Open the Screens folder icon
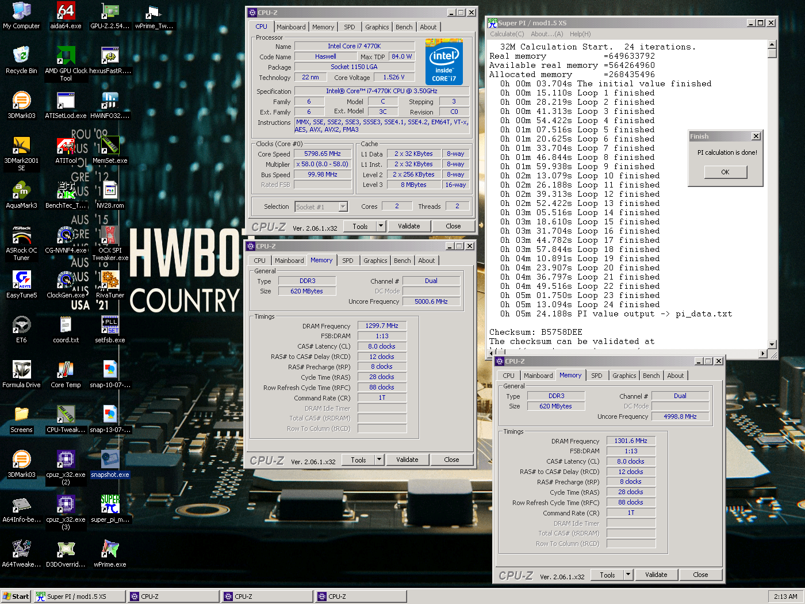This screenshot has height=604, width=805. click(21, 419)
